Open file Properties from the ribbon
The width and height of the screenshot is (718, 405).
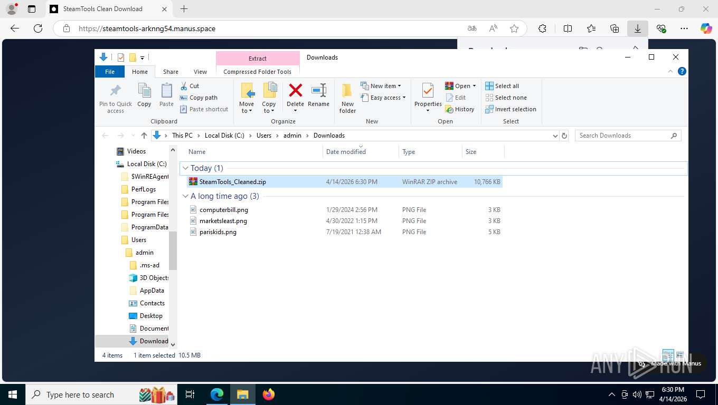pyautogui.click(x=428, y=98)
